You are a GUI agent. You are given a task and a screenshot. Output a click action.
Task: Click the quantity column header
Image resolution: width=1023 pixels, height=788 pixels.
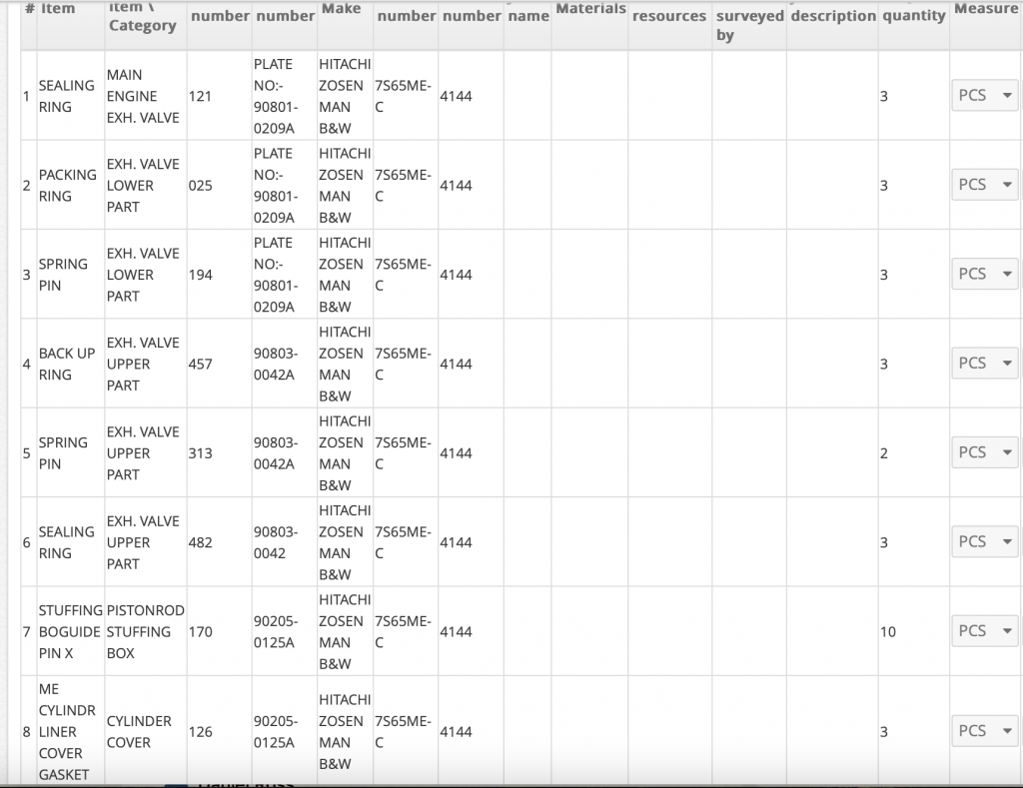click(x=913, y=16)
